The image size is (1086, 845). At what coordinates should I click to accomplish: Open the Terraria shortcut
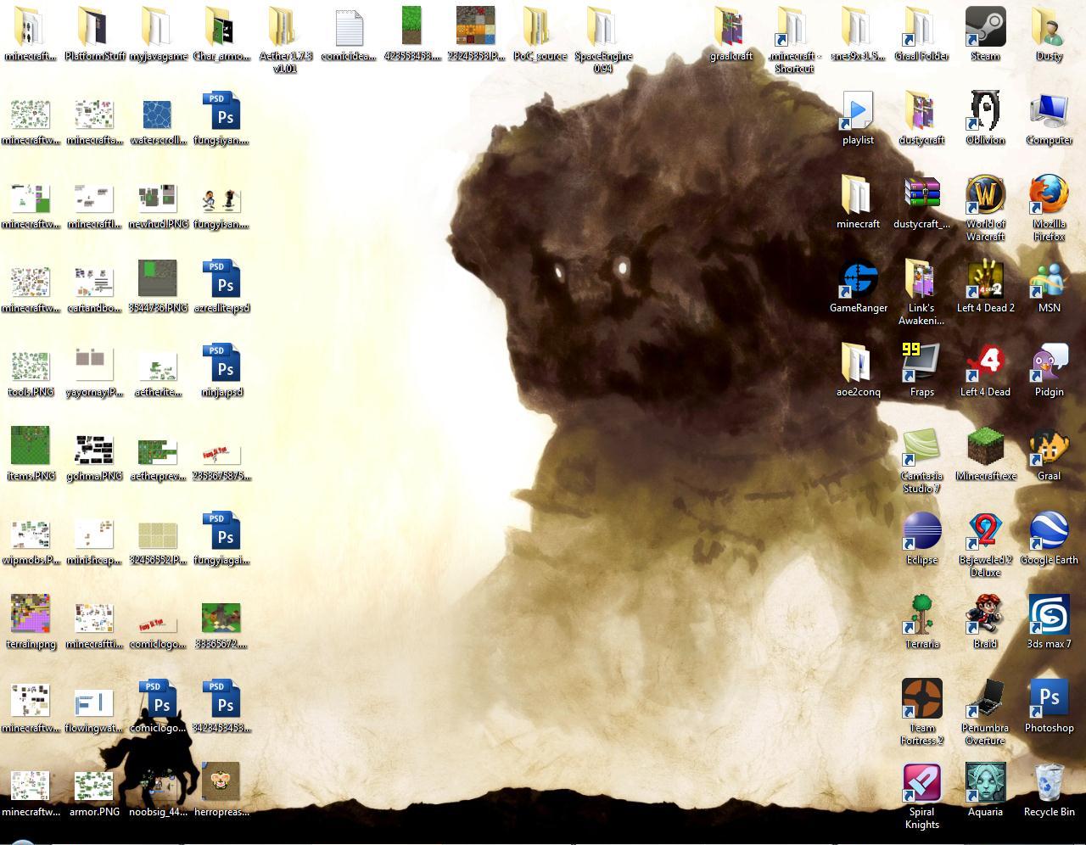click(x=921, y=615)
